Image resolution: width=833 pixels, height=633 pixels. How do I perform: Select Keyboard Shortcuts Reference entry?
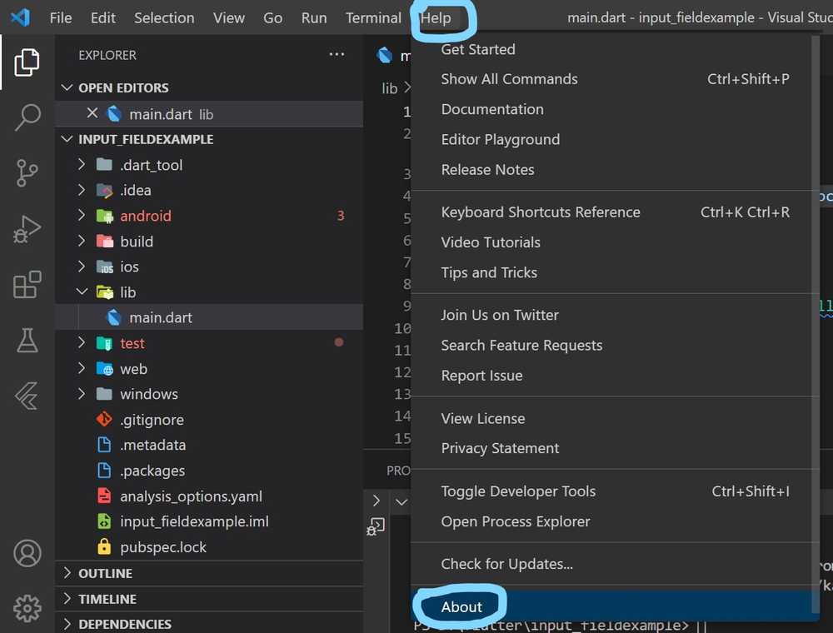point(615,212)
